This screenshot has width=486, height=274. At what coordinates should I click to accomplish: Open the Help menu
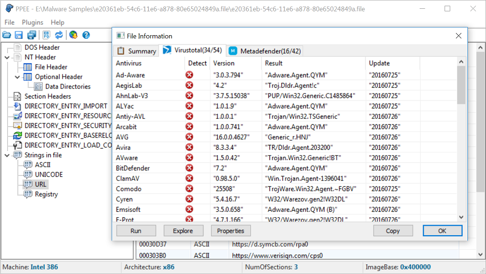58,22
